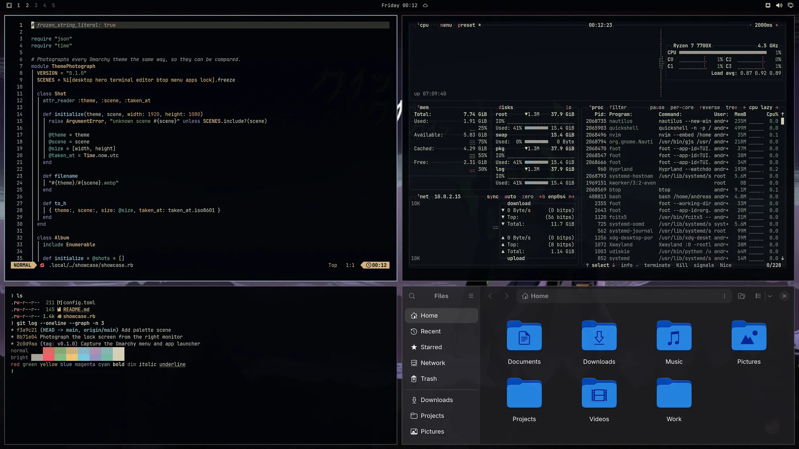Screen dimensions: 799x449
Task: Toggle process tree view in btop
Action: (x=731, y=107)
